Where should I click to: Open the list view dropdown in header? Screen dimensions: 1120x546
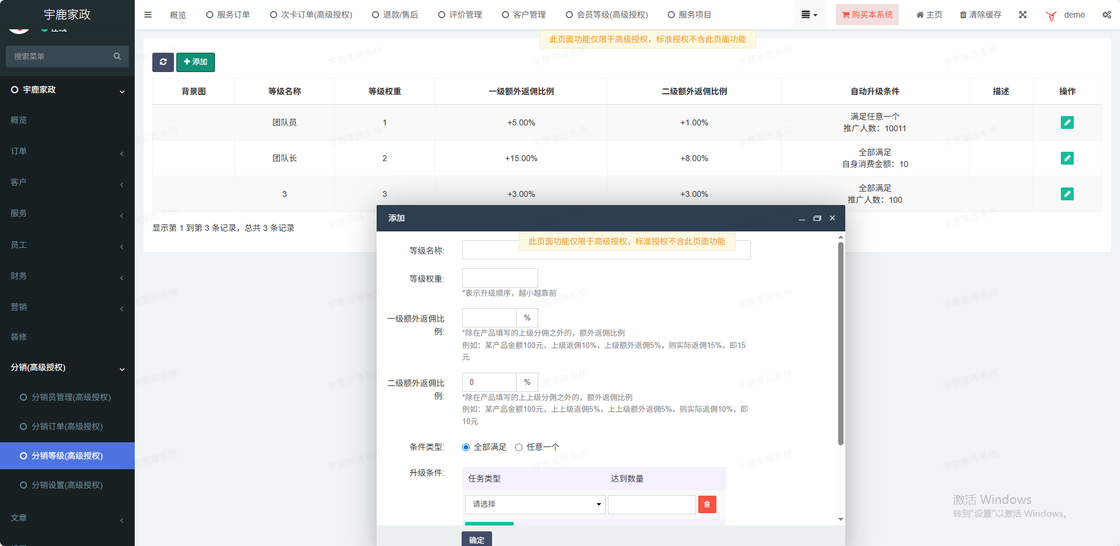[x=809, y=15]
